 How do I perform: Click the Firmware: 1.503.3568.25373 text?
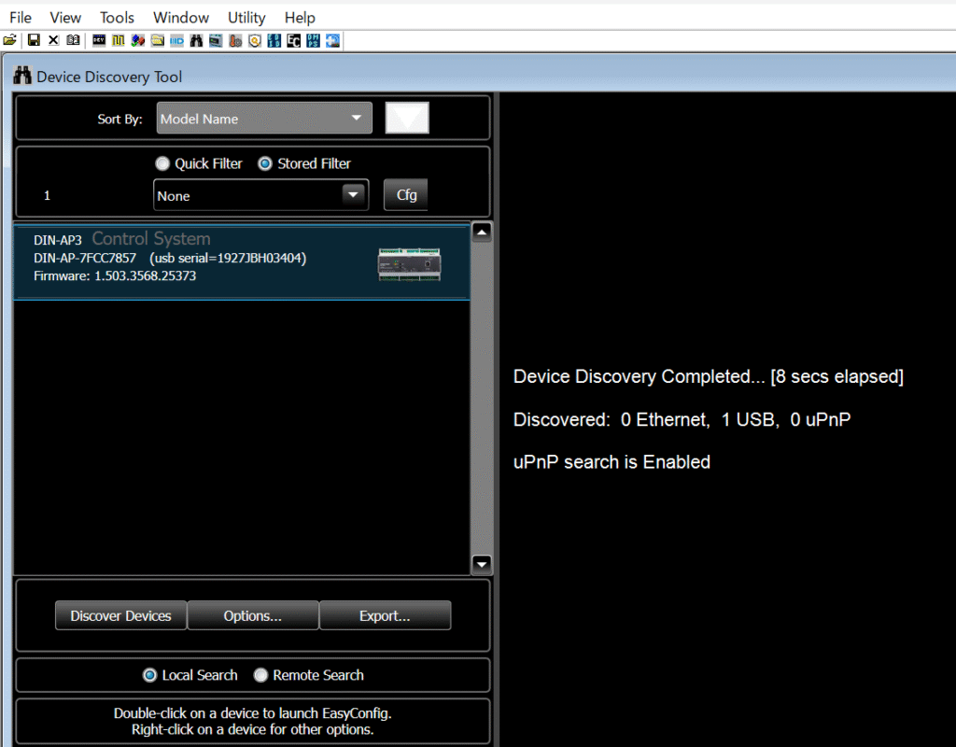click(115, 275)
